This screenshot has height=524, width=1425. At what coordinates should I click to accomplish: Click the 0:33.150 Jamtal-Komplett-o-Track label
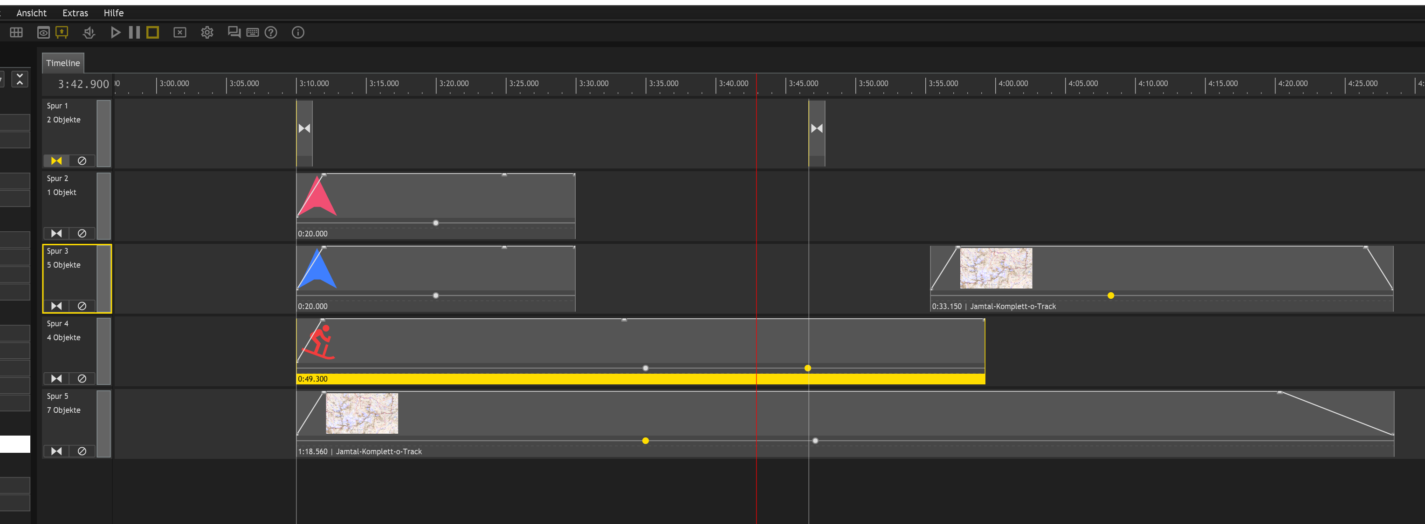993,307
